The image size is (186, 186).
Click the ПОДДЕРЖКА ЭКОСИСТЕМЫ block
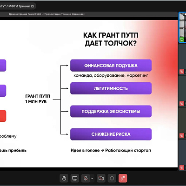pos(111,111)
